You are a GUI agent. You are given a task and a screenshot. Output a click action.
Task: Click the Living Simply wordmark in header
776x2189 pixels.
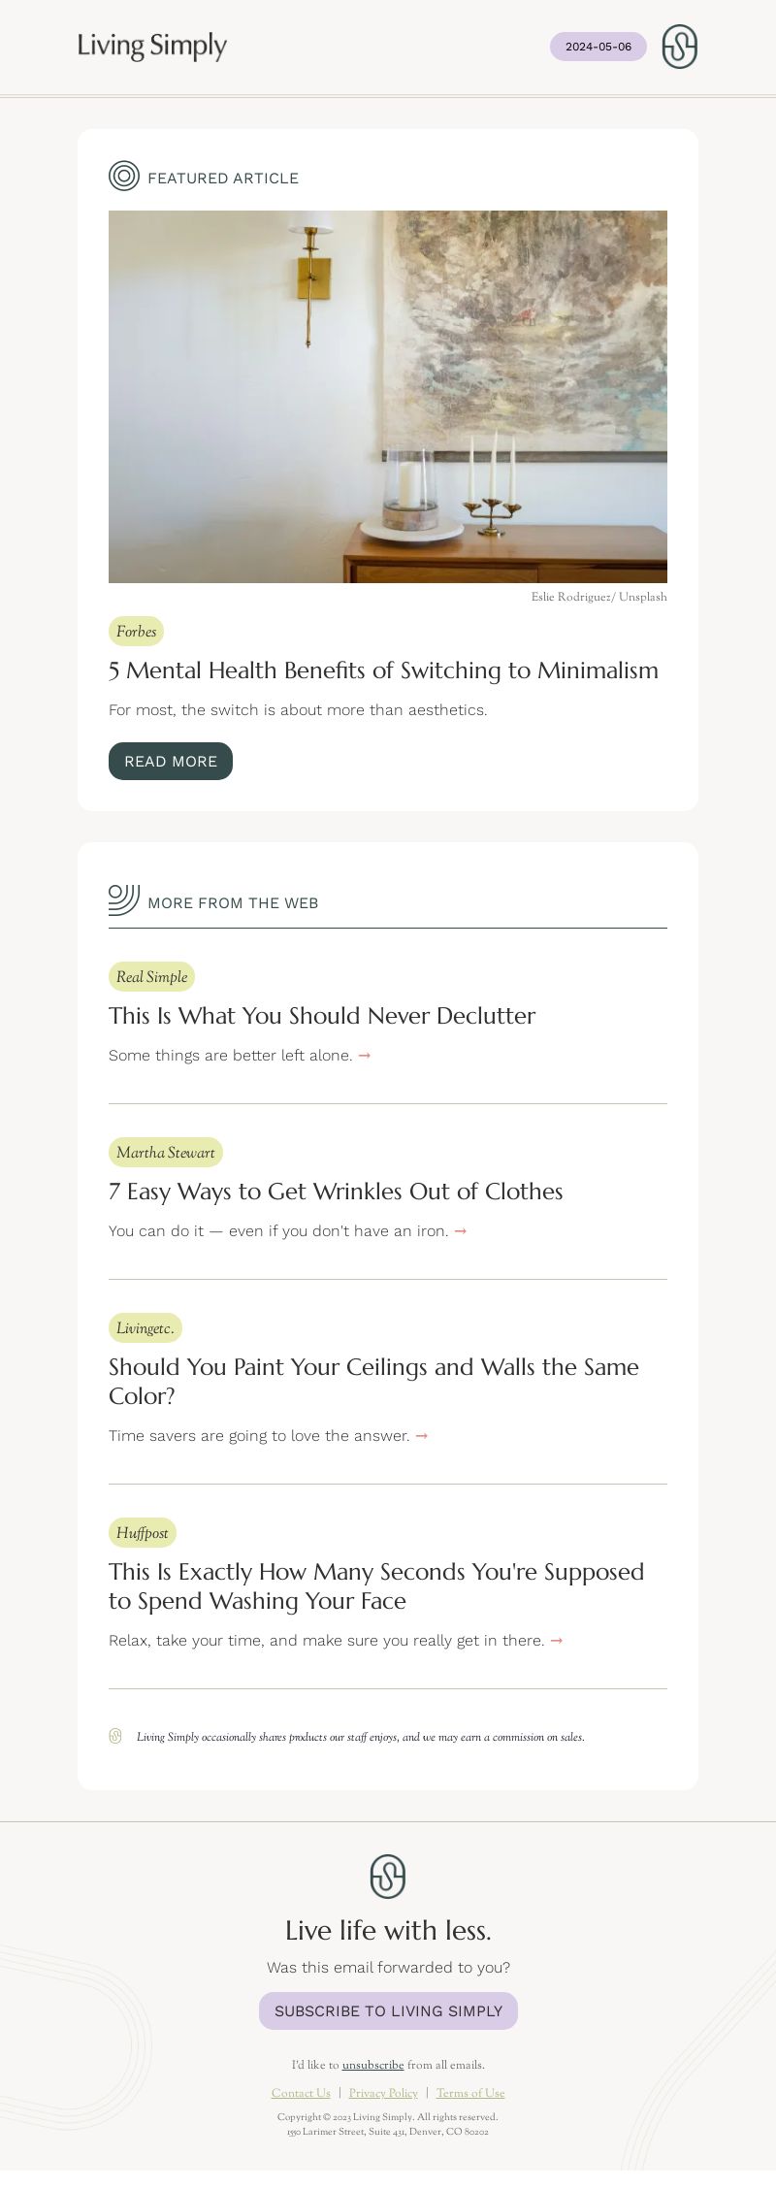(x=152, y=46)
